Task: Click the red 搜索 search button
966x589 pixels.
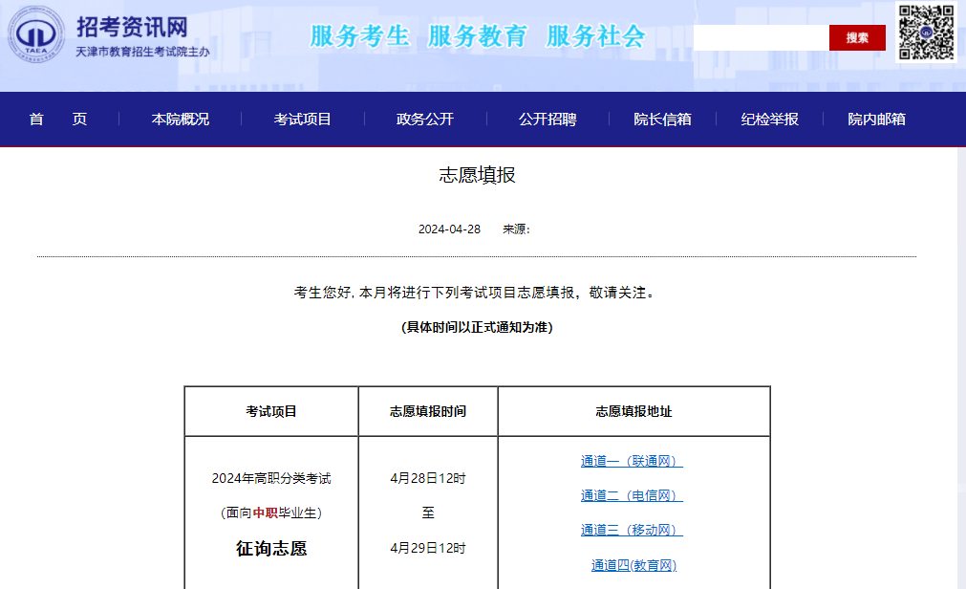Action: (x=857, y=37)
